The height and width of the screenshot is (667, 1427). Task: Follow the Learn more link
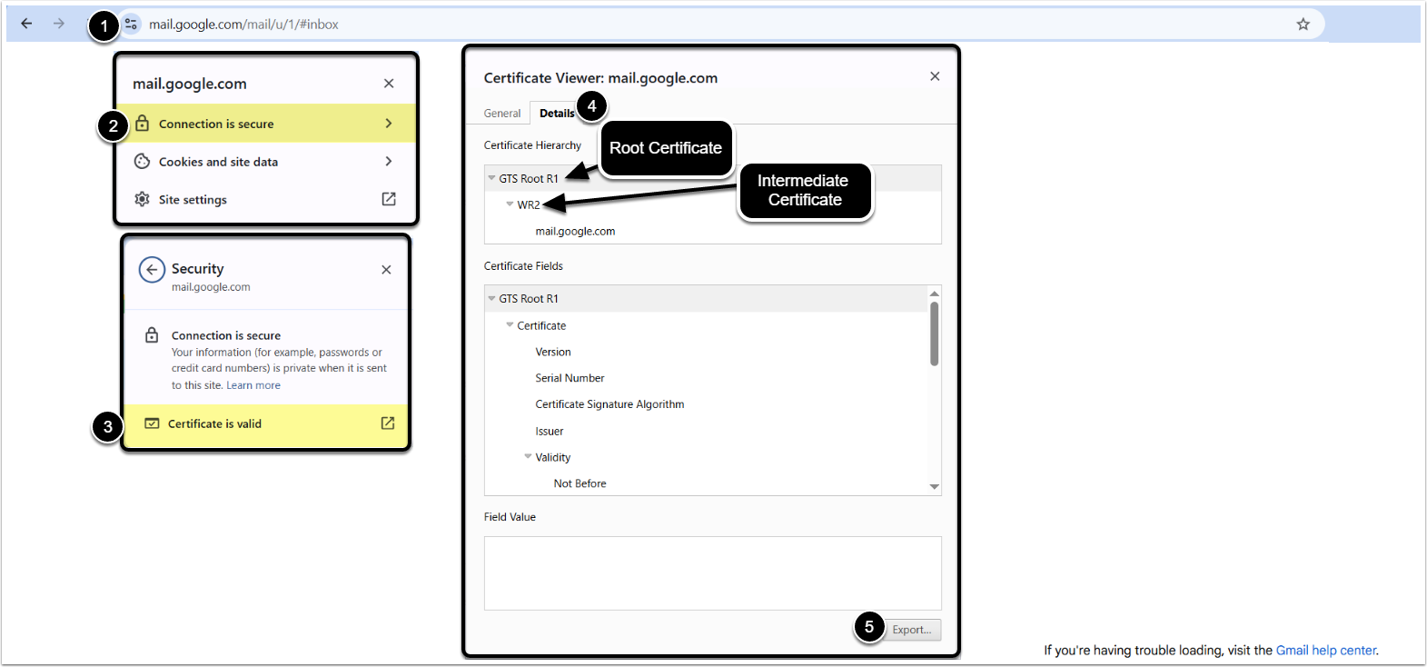(253, 385)
